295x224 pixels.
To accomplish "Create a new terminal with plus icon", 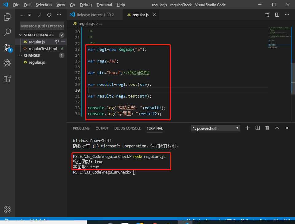I will tap(248, 128).
